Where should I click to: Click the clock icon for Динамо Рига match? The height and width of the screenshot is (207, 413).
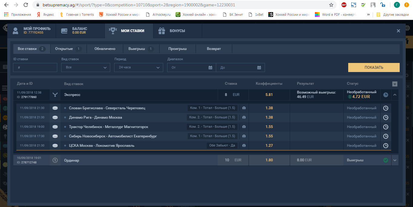[x=386, y=117]
